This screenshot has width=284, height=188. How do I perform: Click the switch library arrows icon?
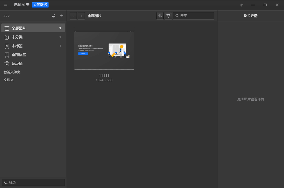click(54, 16)
